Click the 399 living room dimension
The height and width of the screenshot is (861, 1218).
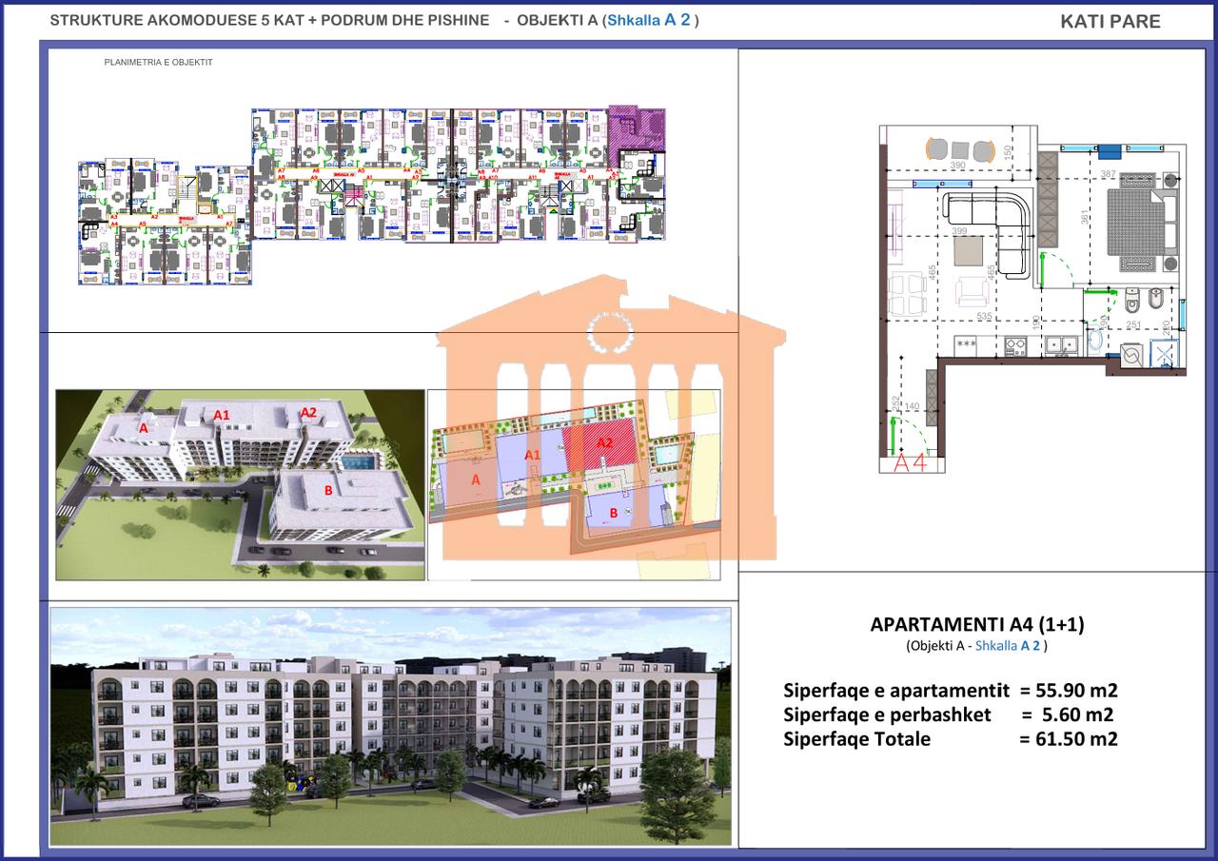tap(959, 229)
